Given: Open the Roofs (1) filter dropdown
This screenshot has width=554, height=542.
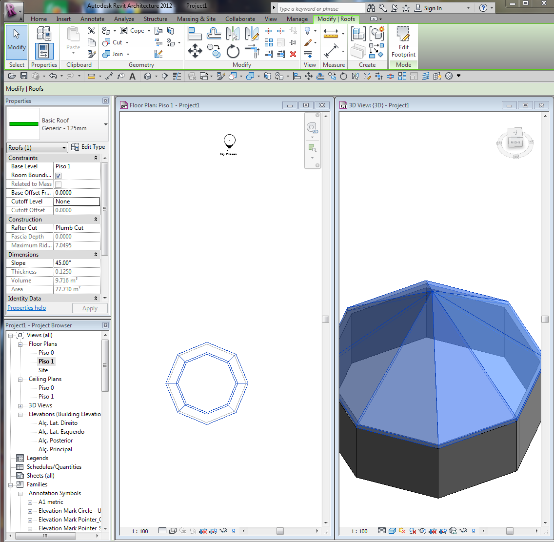Looking at the screenshot, I should click(x=37, y=148).
